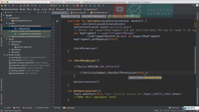Viewport: 199px width, 112px height.
Task: Click the Replace toolbar icon
Action: (x=35, y=6)
